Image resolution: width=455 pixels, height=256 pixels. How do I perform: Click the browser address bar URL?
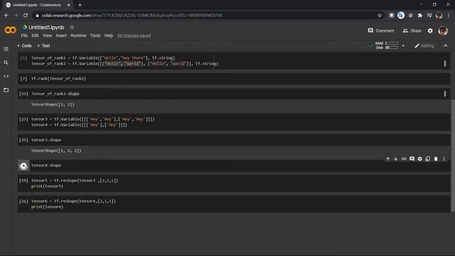pyautogui.click(x=132, y=16)
